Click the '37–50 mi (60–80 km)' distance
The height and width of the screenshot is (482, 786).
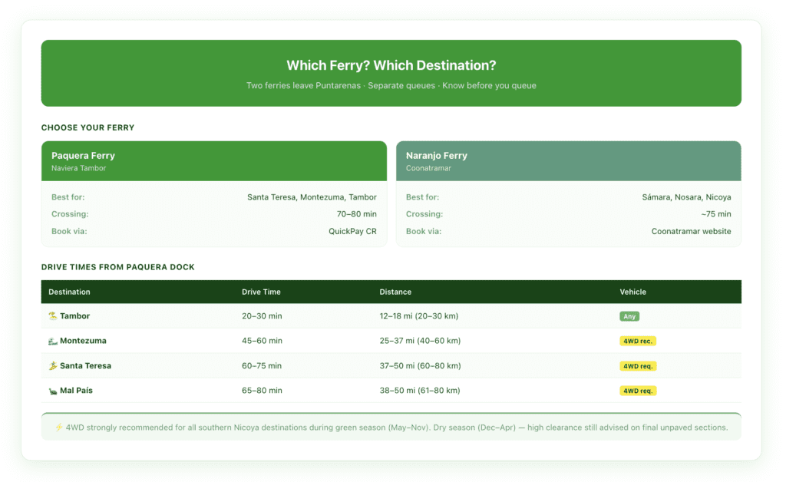(x=420, y=366)
